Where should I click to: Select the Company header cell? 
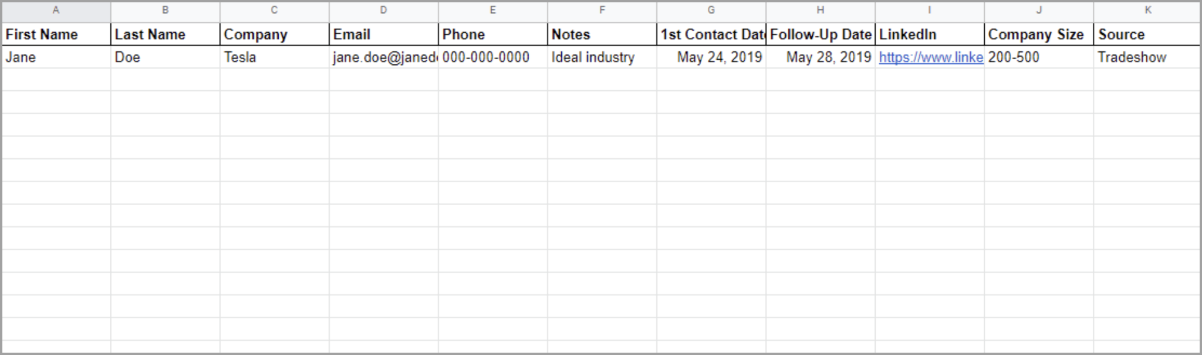[274, 35]
